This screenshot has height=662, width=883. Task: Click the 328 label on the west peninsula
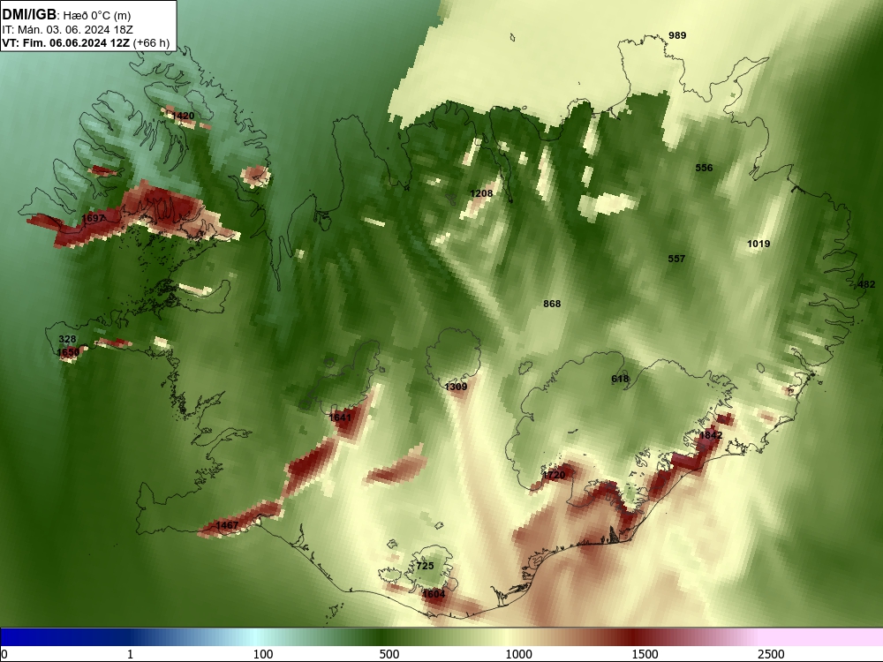(67, 339)
